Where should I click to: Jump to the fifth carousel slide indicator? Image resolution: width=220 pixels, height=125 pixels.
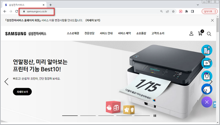pyautogui.click(x=142, y=116)
